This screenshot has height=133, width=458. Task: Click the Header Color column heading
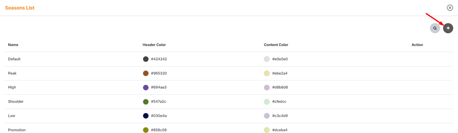point(154,45)
